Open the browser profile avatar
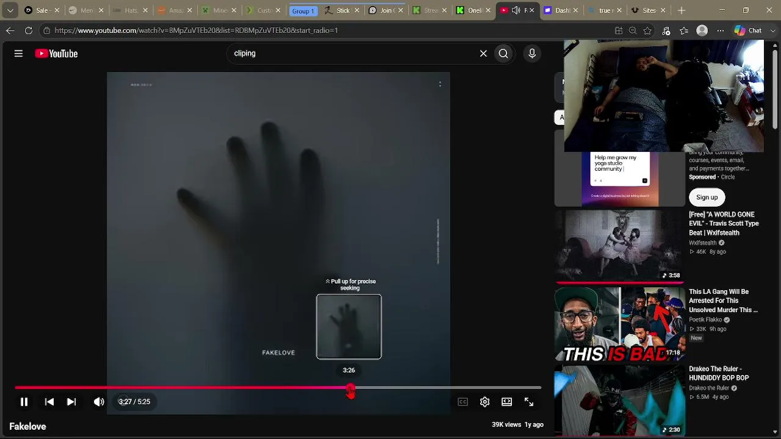 tap(702, 30)
